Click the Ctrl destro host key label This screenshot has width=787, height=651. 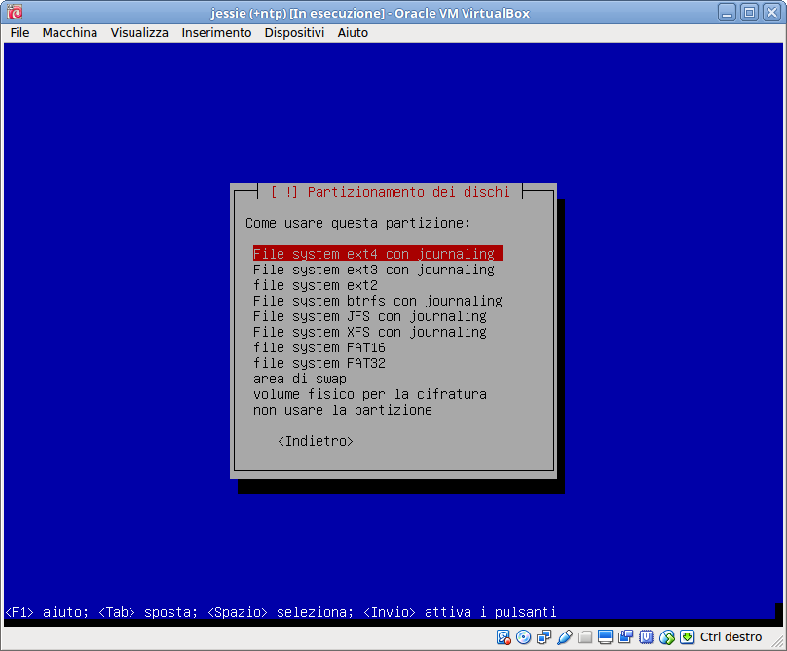click(731, 637)
